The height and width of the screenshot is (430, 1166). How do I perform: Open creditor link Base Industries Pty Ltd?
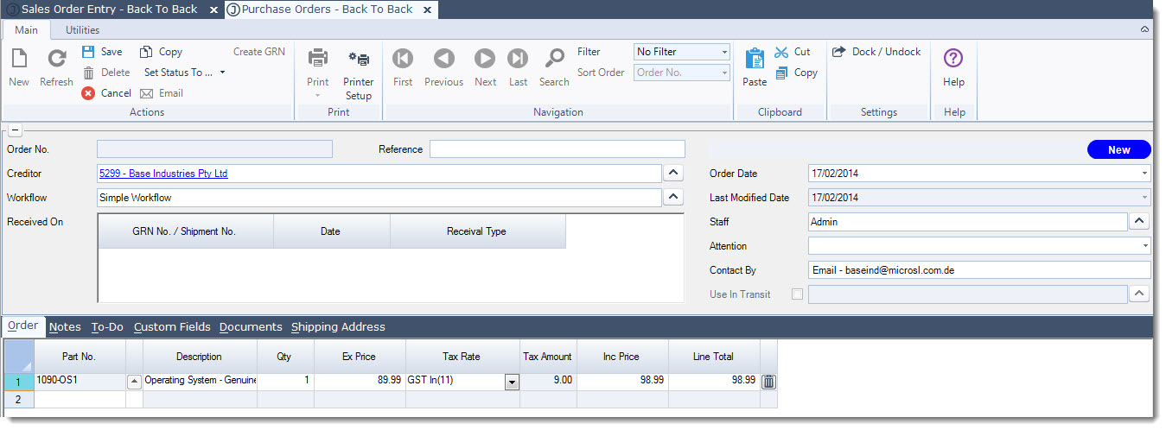coord(163,174)
